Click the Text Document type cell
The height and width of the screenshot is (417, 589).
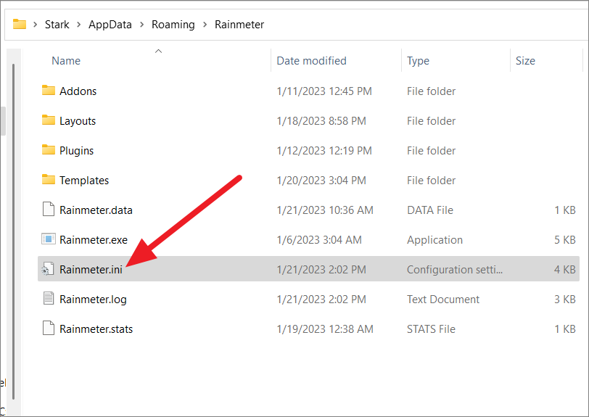tap(443, 300)
